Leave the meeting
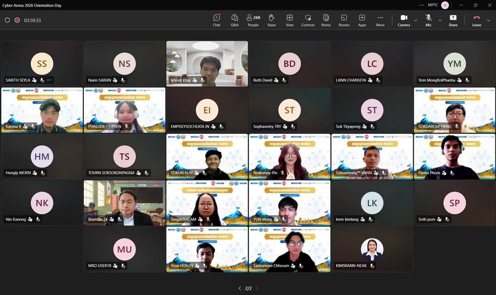This screenshot has width=496, height=295. (x=477, y=20)
